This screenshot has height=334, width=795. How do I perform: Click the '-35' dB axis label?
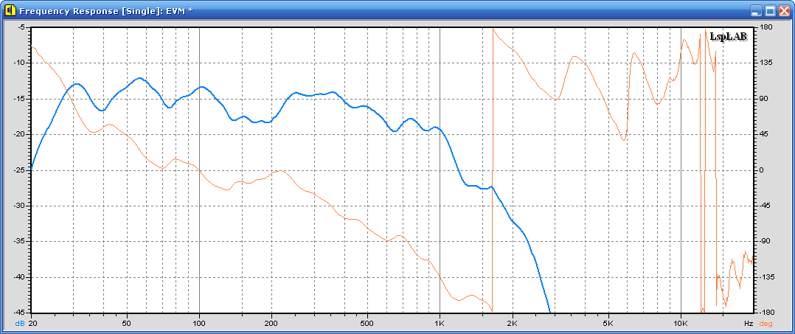19,242
